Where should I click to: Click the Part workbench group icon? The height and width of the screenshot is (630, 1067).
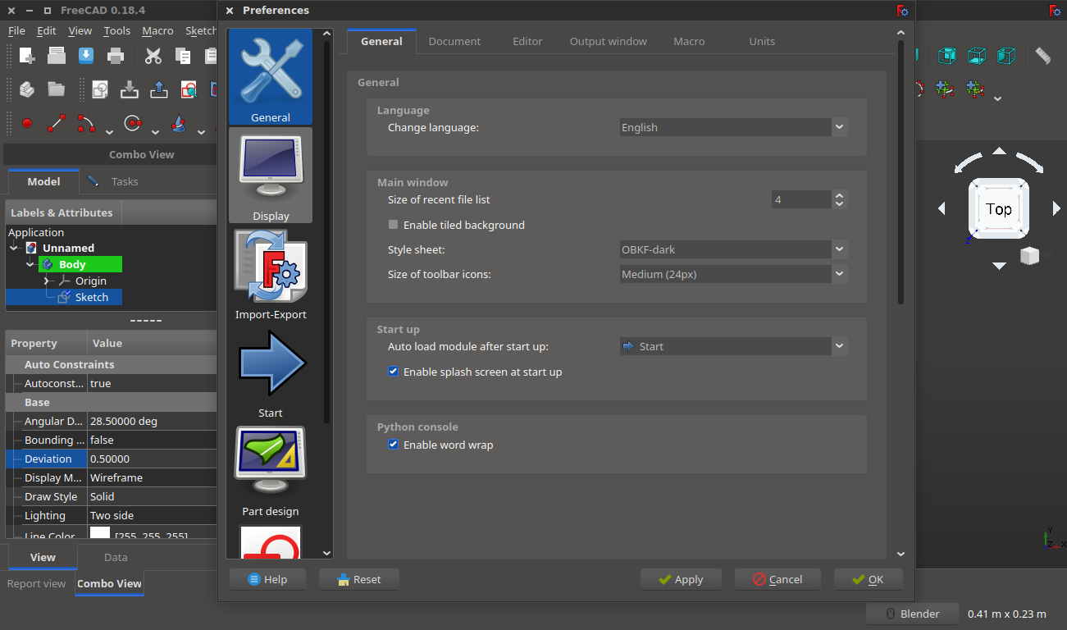27,89
